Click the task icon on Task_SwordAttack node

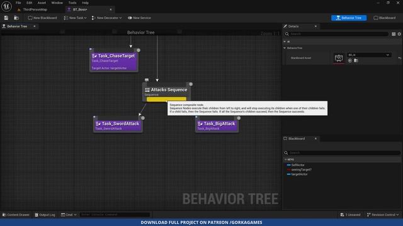[x=98, y=124]
